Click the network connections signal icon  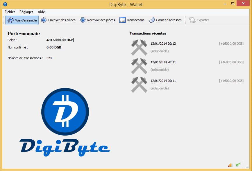click(230, 165)
